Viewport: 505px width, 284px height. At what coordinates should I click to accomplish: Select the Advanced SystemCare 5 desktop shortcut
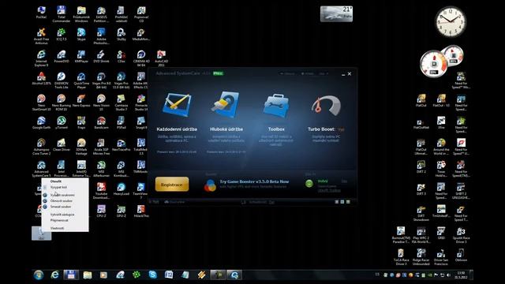point(41,169)
